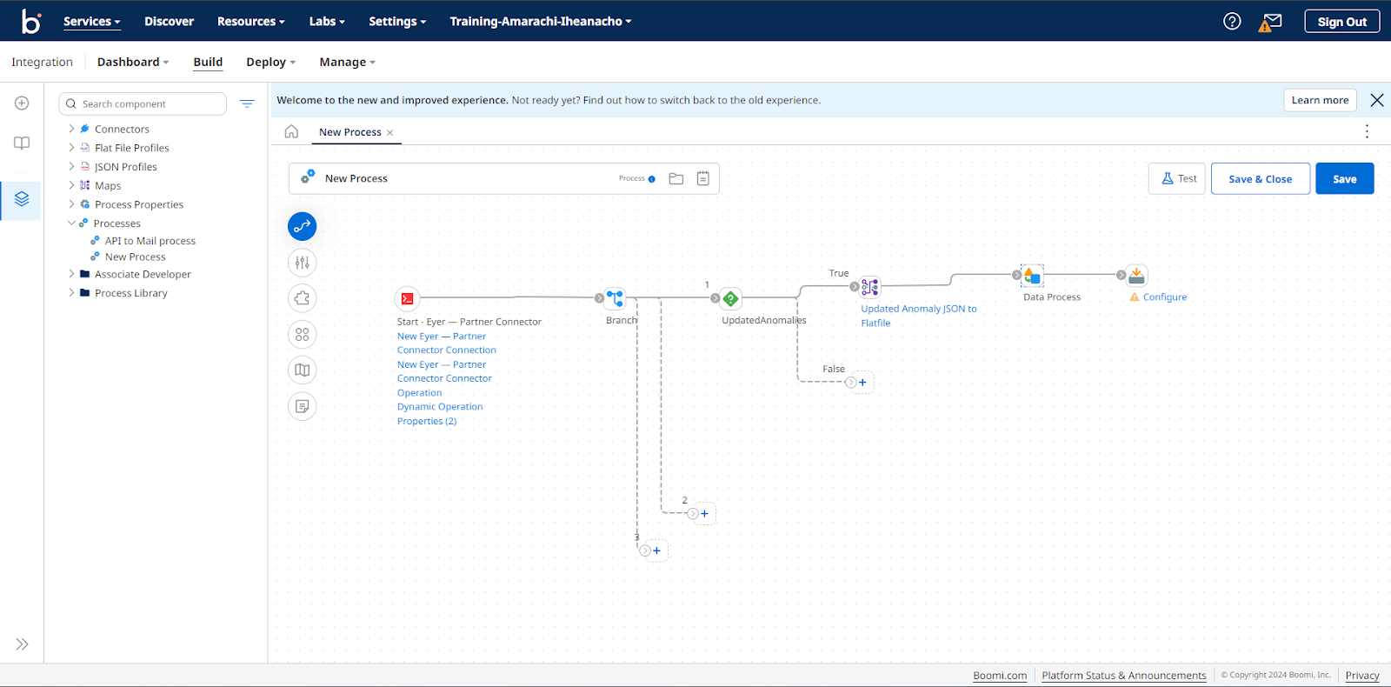Go to the Discover menu item
Viewport: 1391px width, 687px height.
169,22
